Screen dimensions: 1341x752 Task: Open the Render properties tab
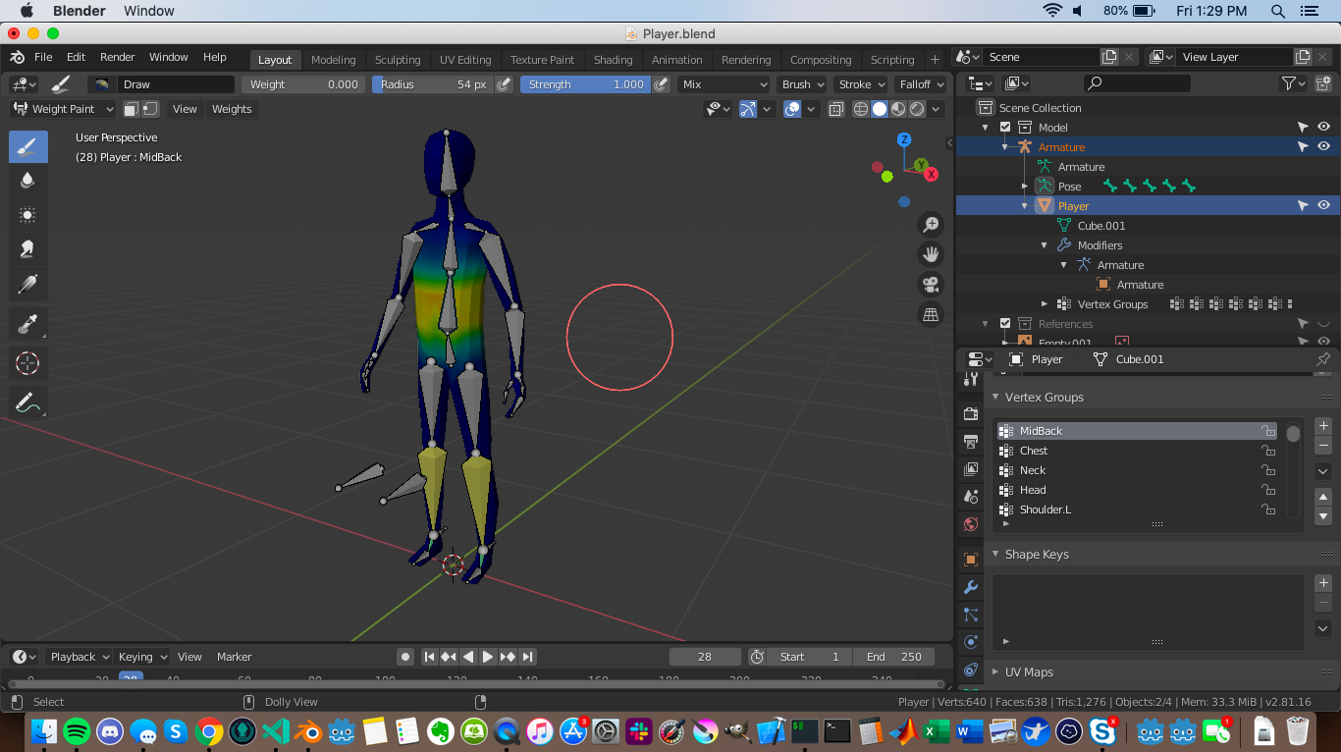click(x=971, y=413)
